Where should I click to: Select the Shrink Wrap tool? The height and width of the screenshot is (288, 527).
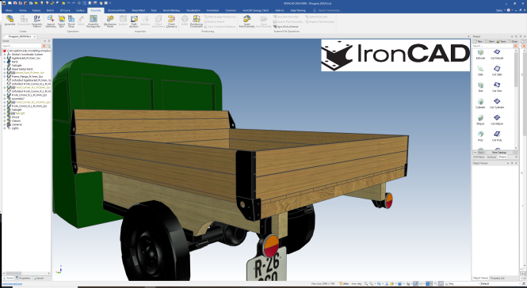tap(71, 21)
